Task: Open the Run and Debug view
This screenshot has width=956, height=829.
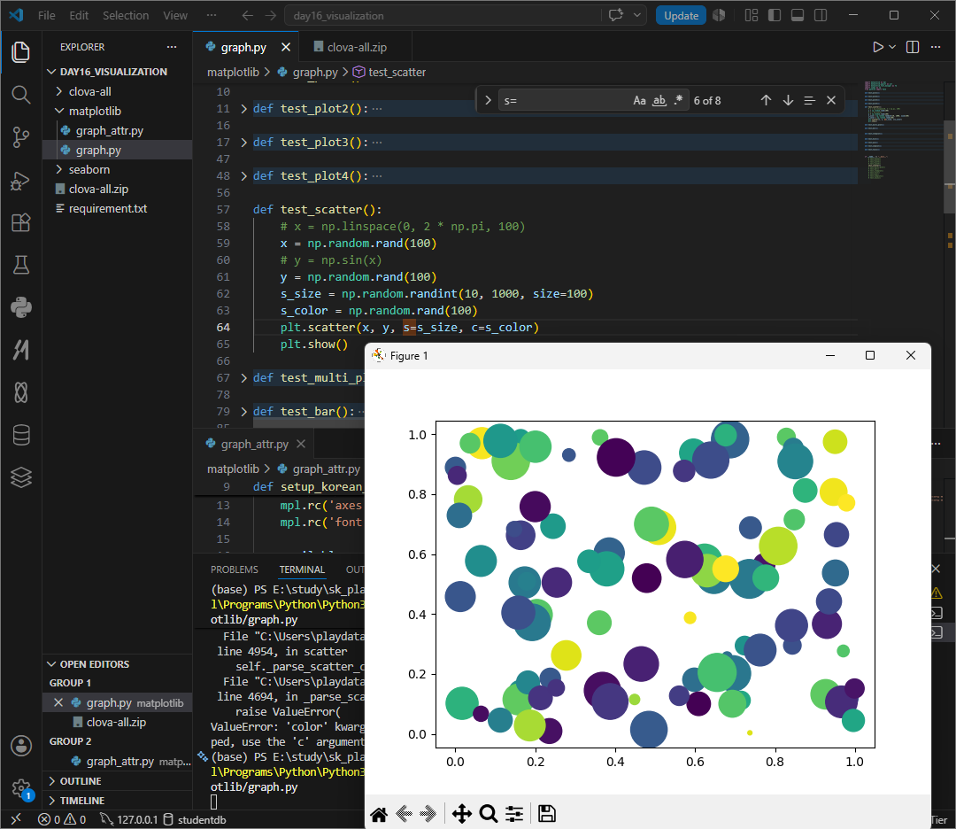Action: (20, 181)
